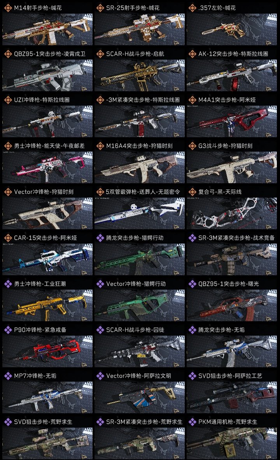This screenshot has width=280, height=460.
Task: Select the M4A1突击步枪-阿米娅 red rifle image
Action: tap(232, 122)
